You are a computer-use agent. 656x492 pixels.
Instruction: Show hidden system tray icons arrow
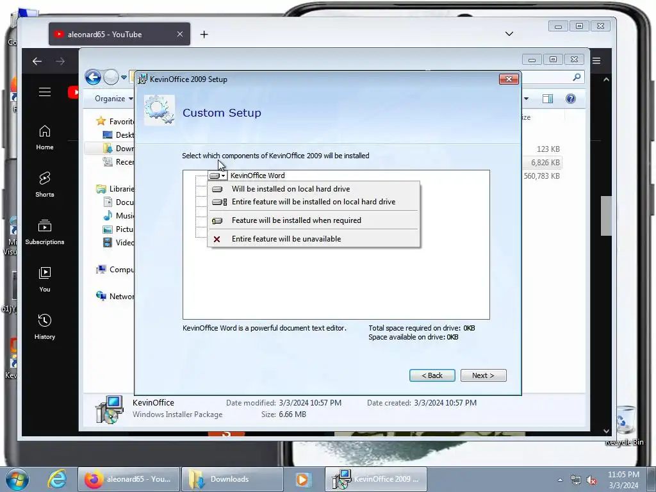[560, 480]
